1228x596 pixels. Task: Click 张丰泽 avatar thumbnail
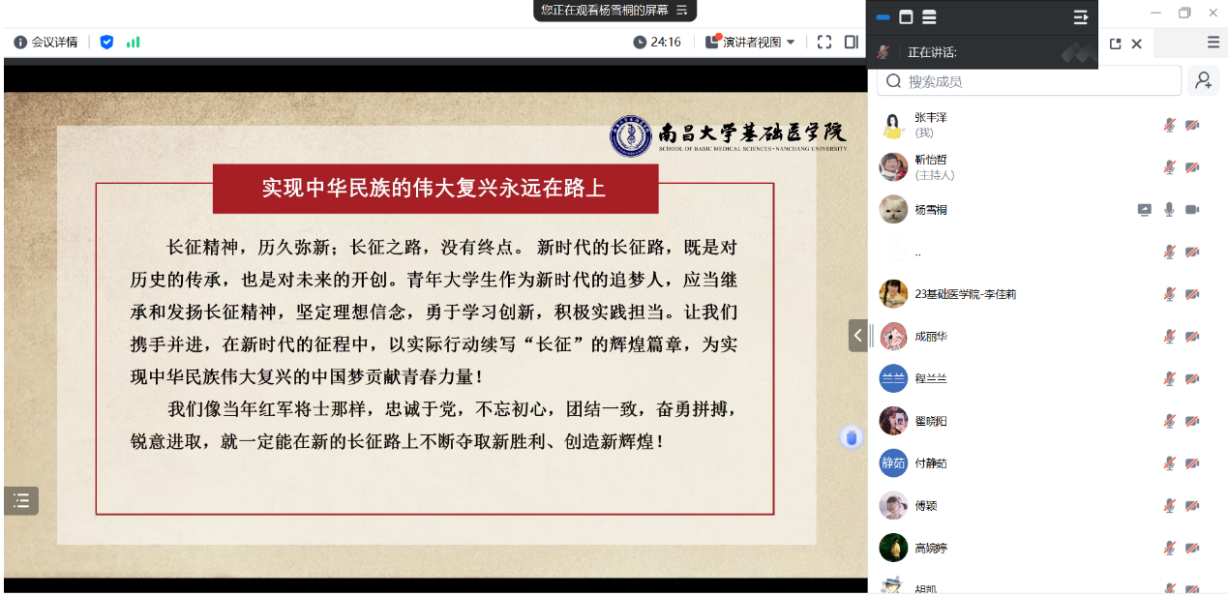click(x=893, y=125)
